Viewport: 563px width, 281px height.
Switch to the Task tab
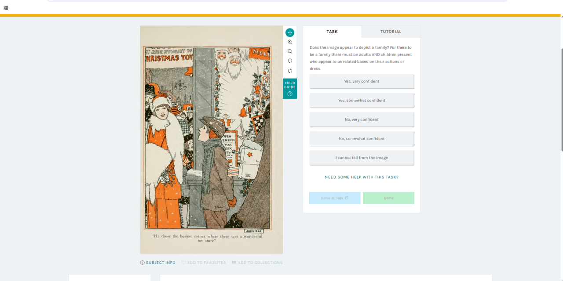tap(332, 32)
